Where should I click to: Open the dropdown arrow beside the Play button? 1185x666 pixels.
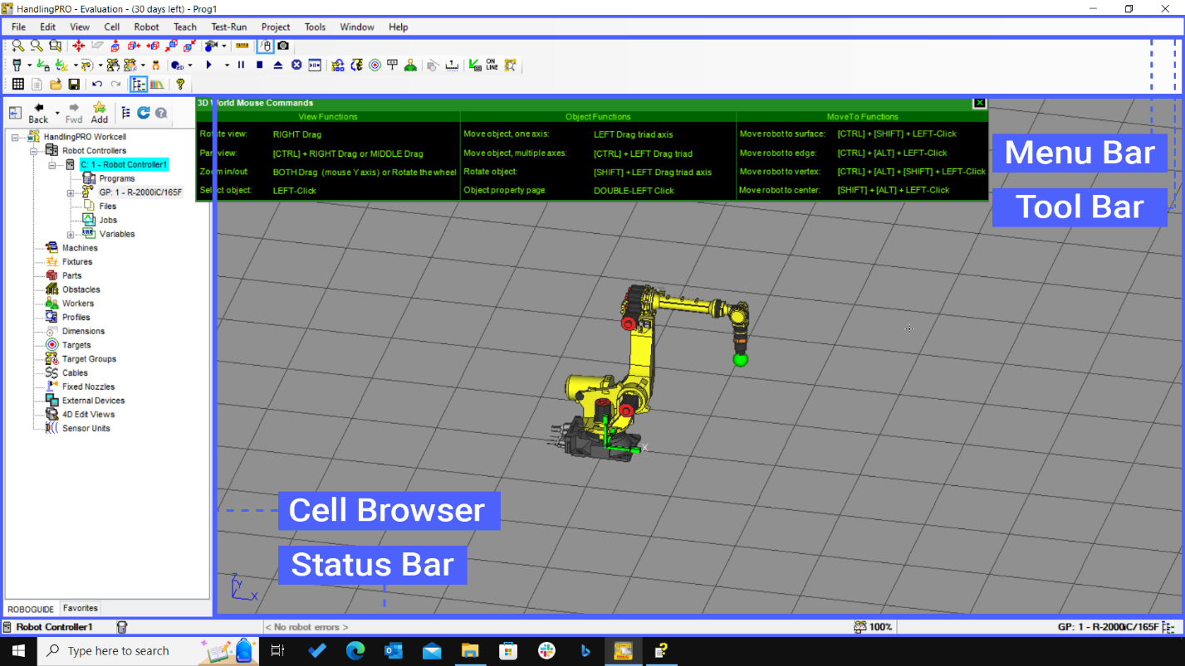tap(226, 65)
